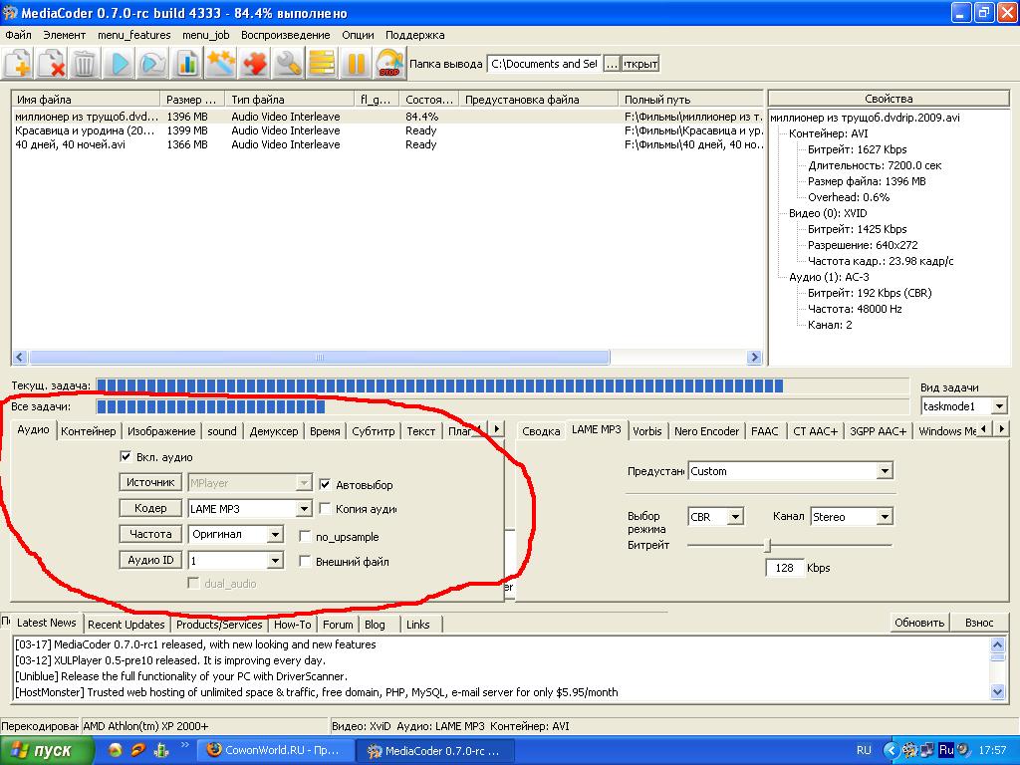1020x765 pixels.
Task: Click the Все задачи progress bar
Action: coord(502,406)
